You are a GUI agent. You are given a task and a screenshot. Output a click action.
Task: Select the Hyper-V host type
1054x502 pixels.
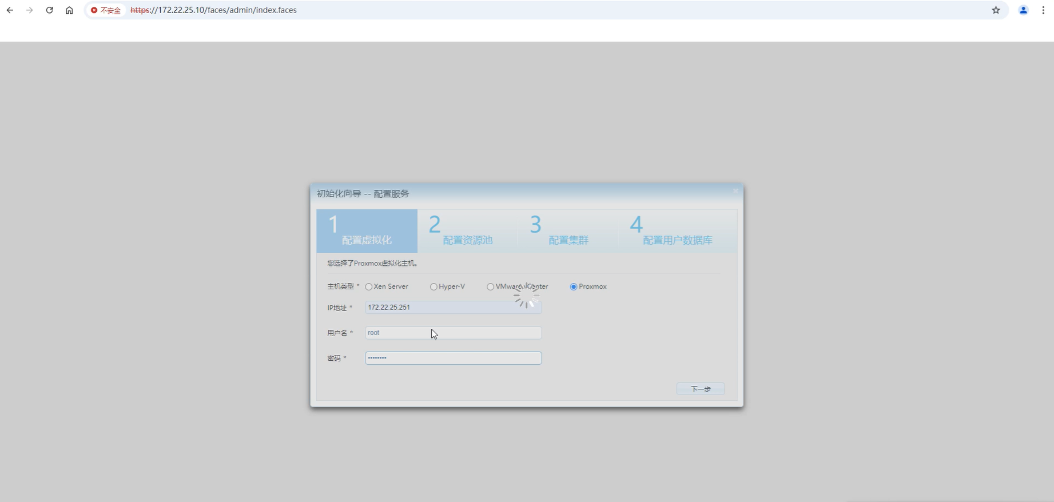click(x=433, y=287)
